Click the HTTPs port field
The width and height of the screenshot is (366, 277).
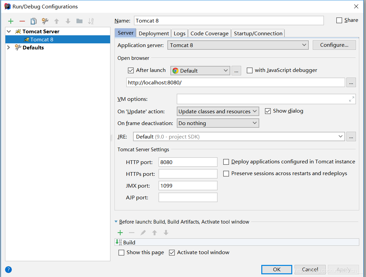188,174
